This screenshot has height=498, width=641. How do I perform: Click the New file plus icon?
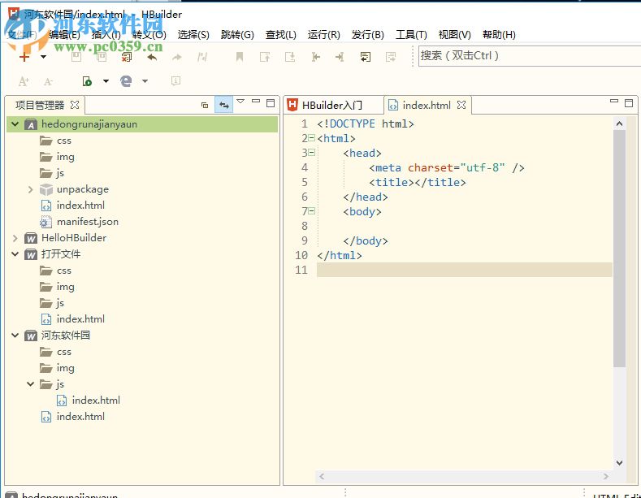pyautogui.click(x=24, y=57)
